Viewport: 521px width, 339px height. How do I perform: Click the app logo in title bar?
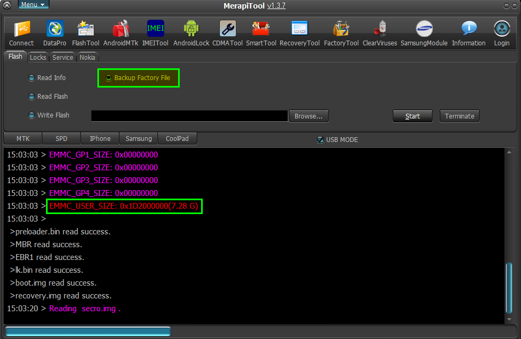[6, 5]
